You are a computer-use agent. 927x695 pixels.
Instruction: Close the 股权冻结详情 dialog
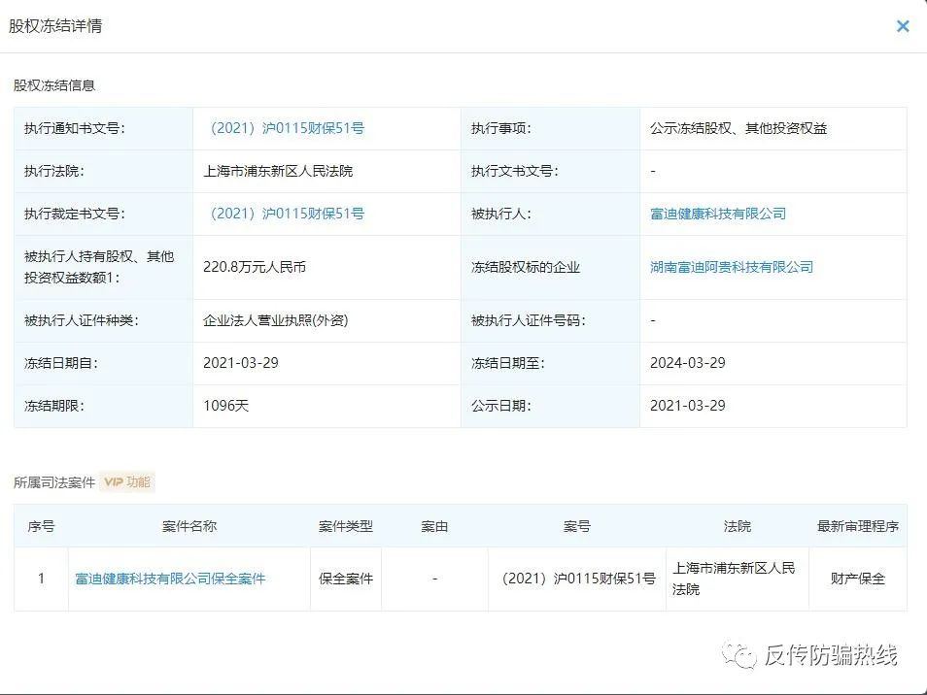(x=903, y=26)
